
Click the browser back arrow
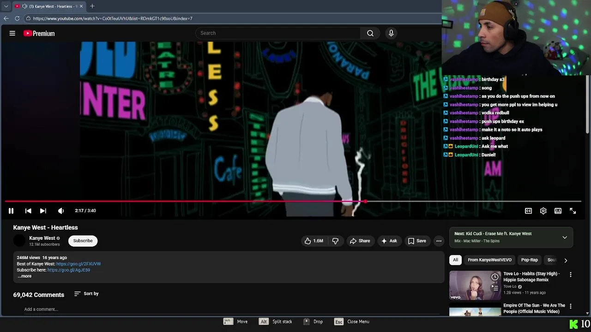[x=6, y=18]
